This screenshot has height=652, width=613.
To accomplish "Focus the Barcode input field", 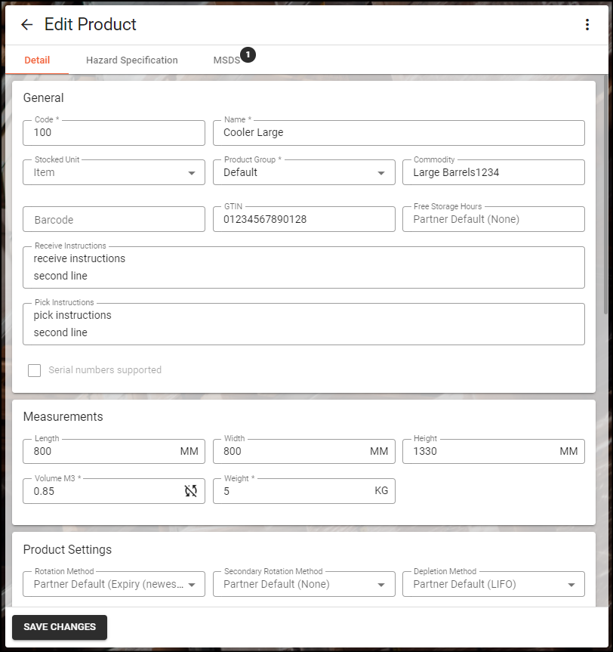I will pos(114,219).
